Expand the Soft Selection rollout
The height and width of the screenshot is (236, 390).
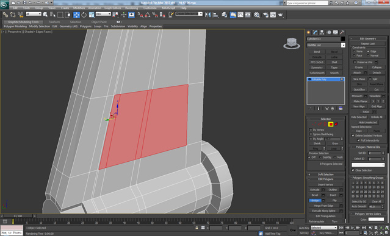pyautogui.click(x=325, y=175)
